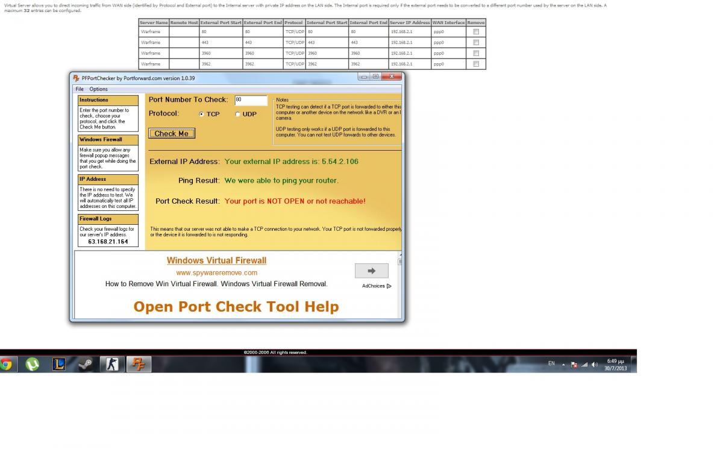723x452 pixels.
Task: Click Warframe server name in port 80 row
Action: click(151, 31)
